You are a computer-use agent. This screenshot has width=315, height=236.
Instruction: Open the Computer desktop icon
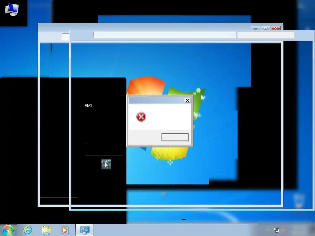12,10
